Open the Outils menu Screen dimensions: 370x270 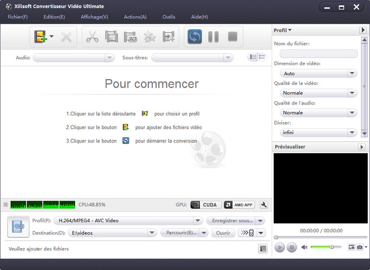point(169,17)
